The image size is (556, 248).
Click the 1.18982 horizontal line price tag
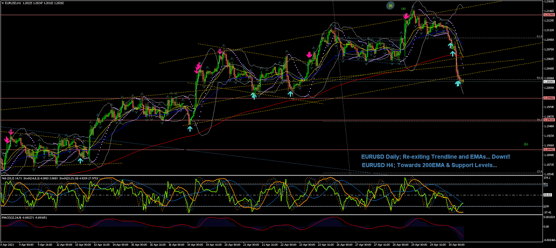(x=549, y=149)
